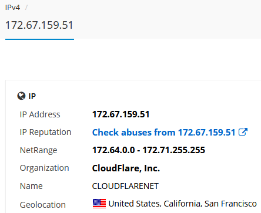Click the Geolocation label
The height and width of the screenshot is (213, 261).
43,205
